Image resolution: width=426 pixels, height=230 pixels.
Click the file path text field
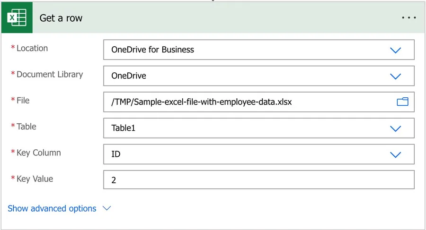[x=237, y=102]
